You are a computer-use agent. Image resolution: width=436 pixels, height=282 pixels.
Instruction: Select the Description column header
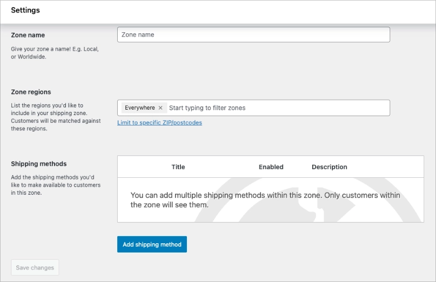point(329,167)
